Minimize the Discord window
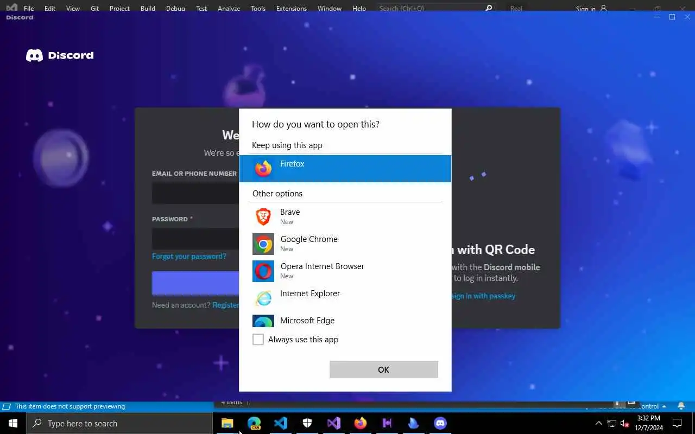Screen dimensions: 695x434 click(x=657, y=17)
